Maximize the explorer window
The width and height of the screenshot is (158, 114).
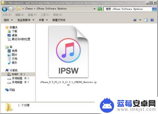click(x=151, y=3)
